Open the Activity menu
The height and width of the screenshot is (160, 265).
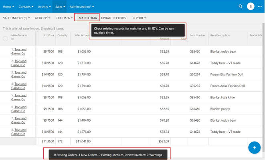[44, 7]
